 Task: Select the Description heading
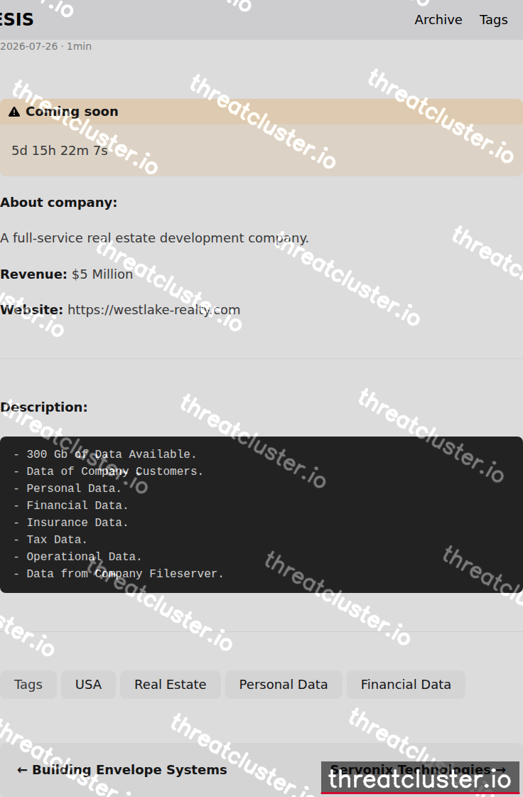click(44, 407)
